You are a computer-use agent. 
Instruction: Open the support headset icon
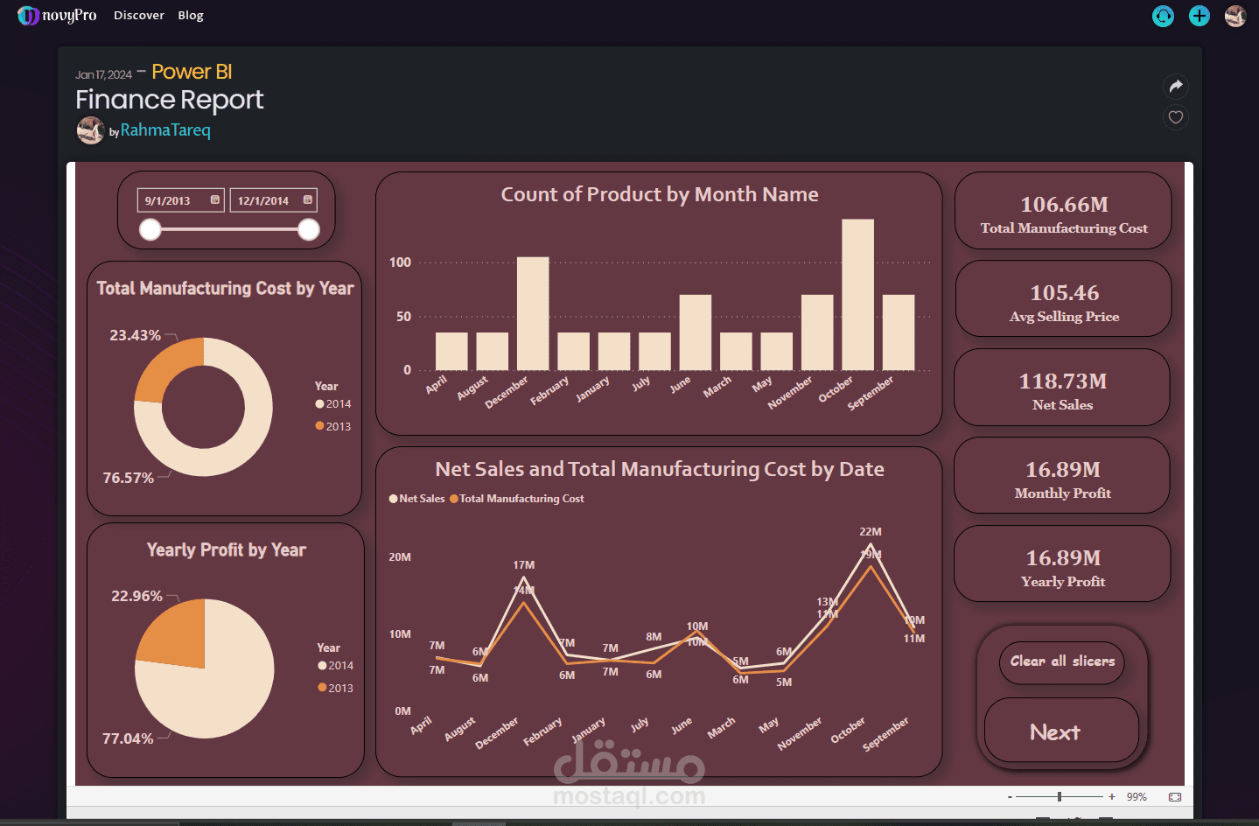pyautogui.click(x=1162, y=16)
